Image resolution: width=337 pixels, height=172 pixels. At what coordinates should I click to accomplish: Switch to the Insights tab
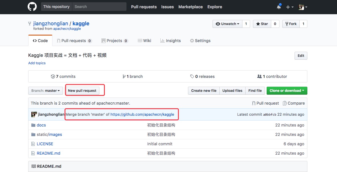170,41
